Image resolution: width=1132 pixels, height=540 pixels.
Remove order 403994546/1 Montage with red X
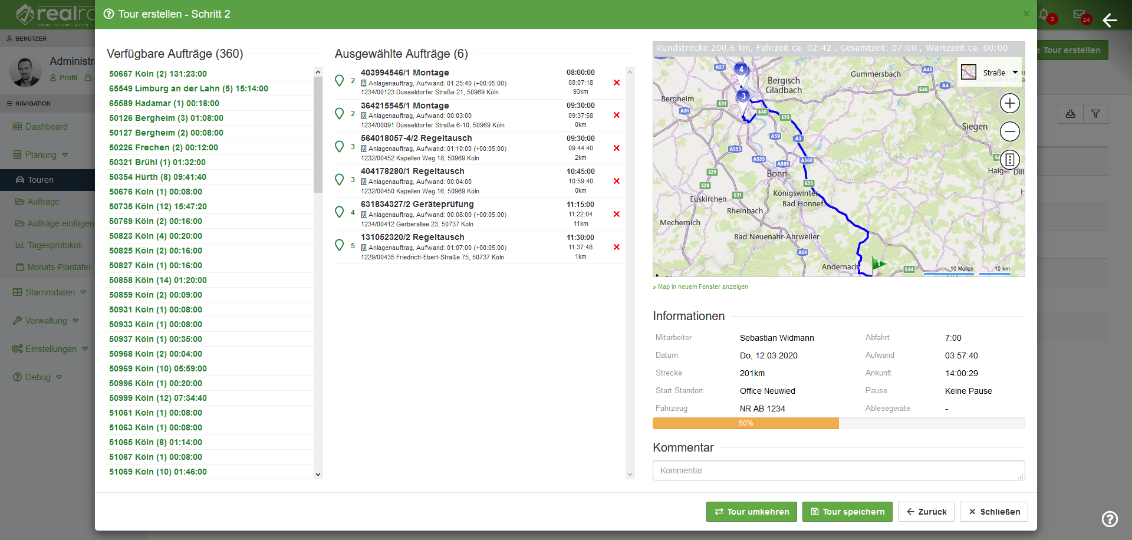click(616, 83)
